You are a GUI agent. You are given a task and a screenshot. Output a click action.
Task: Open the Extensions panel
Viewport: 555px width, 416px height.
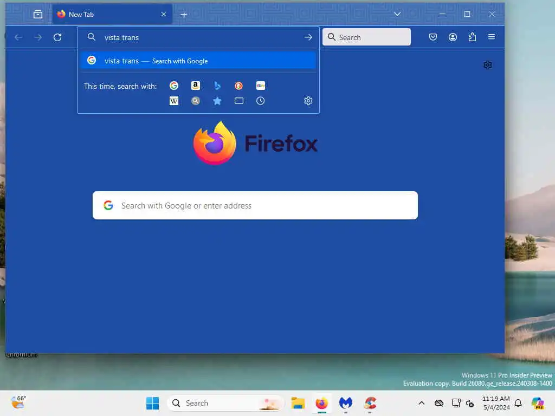pyautogui.click(x=472, y=37)
